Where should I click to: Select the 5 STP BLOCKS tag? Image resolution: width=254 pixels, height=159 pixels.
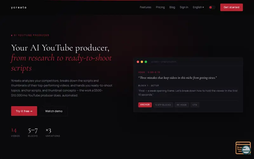[x=163, y=105]
